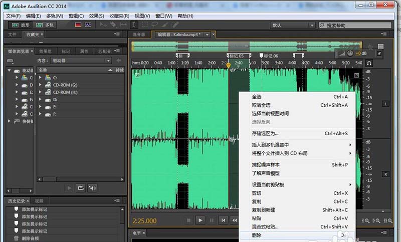Screen dimensions: 401x242
Task: Select the Time Selection I-beam tool
Action: (x=134, y=25)
